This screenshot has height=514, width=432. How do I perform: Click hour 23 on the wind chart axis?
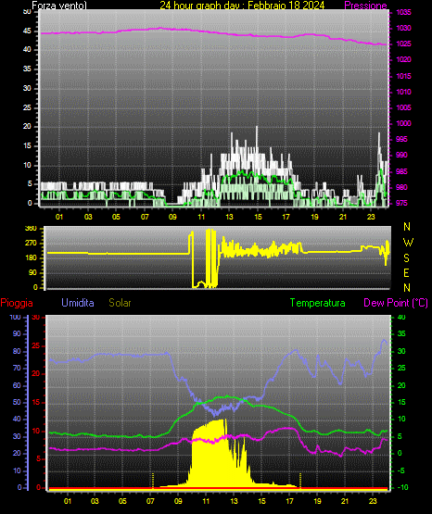click(x=371, y=217)
